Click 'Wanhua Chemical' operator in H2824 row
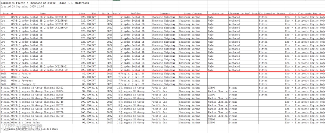This screenshot has width=325, height=133. [218, 91]
